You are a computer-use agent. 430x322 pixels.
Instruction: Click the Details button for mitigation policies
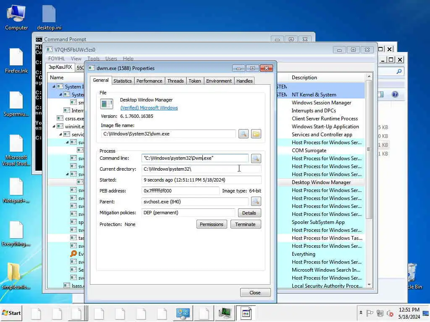pyautogui.click(x=249, y=213)
